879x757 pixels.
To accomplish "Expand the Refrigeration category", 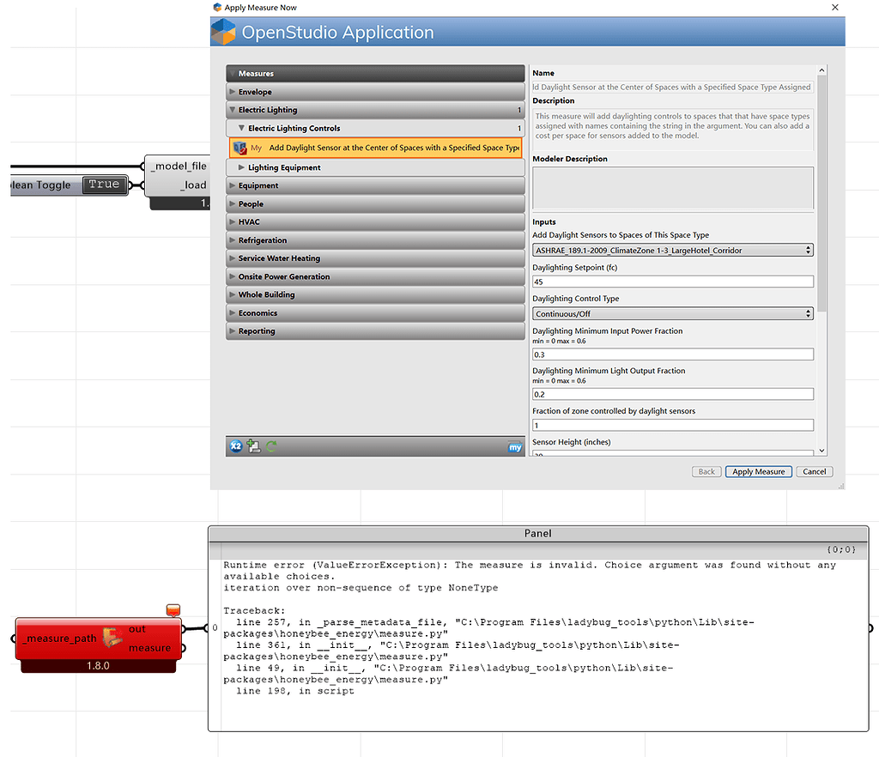I will [x=375, y=240].
